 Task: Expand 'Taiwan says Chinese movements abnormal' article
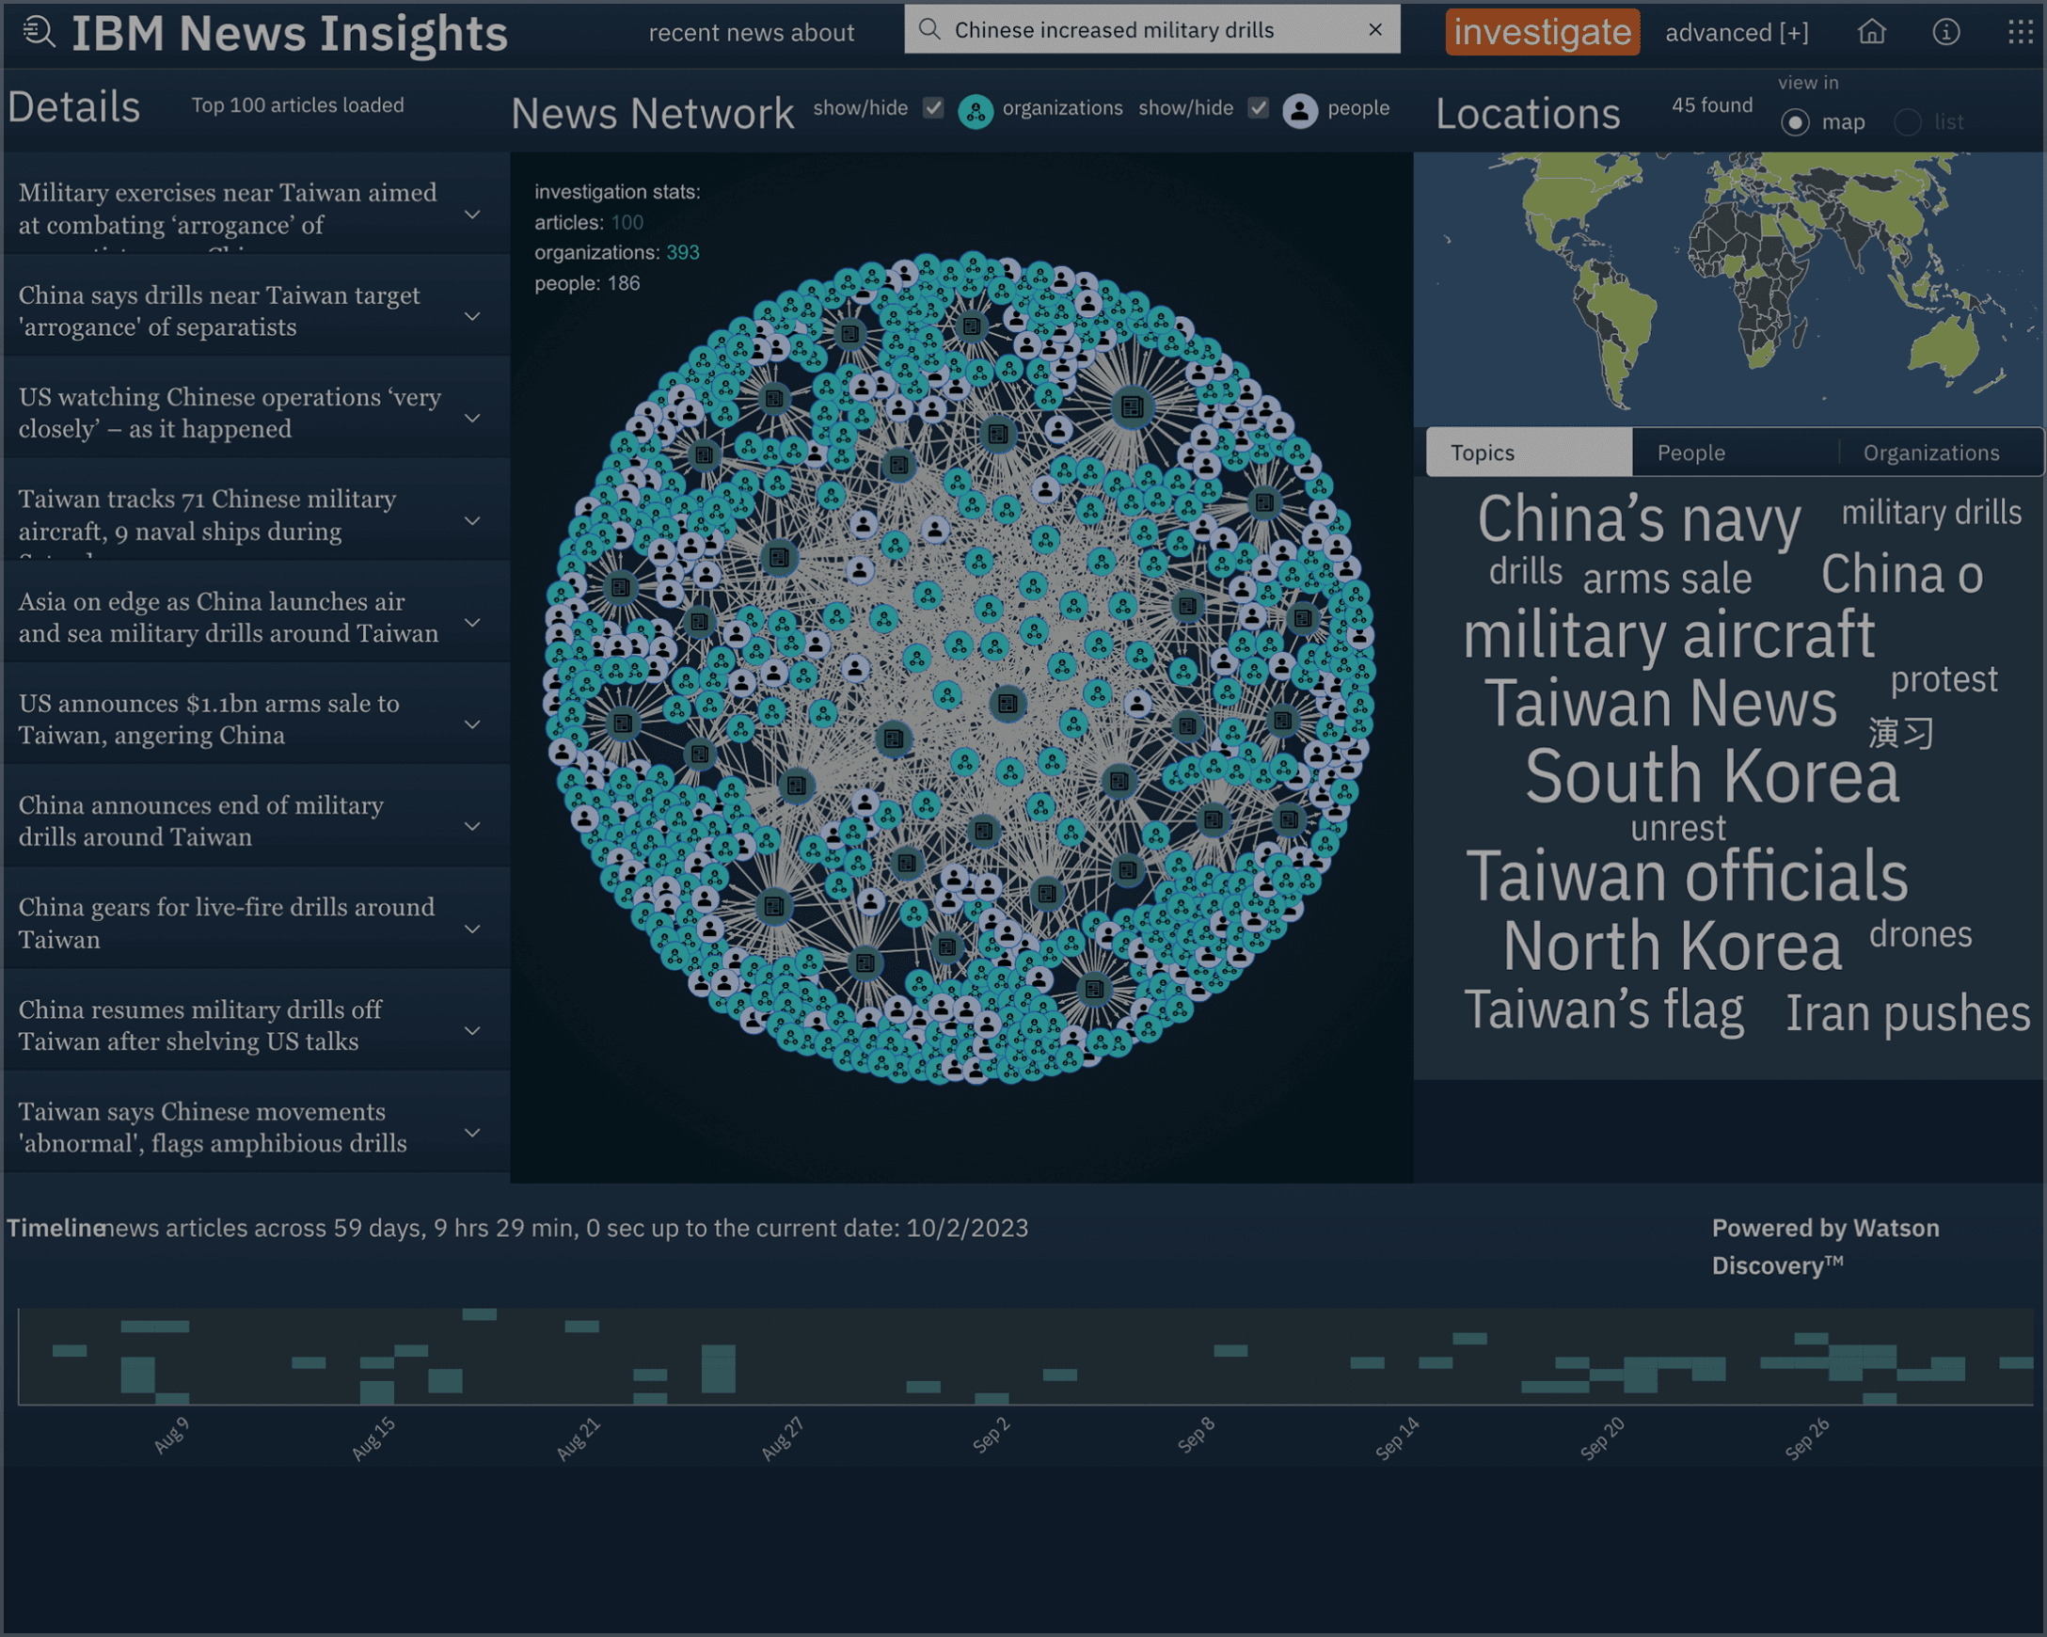tap(472, 1132)
